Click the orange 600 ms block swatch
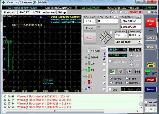 coord(89,76)
